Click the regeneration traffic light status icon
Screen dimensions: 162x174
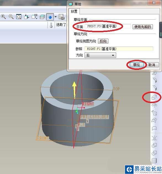coord(51,25)
